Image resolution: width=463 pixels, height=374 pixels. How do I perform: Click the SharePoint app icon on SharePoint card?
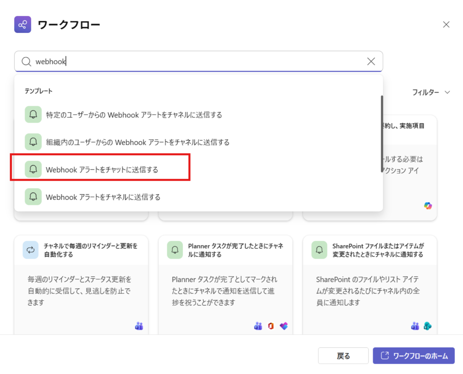[x=428, y=326]
